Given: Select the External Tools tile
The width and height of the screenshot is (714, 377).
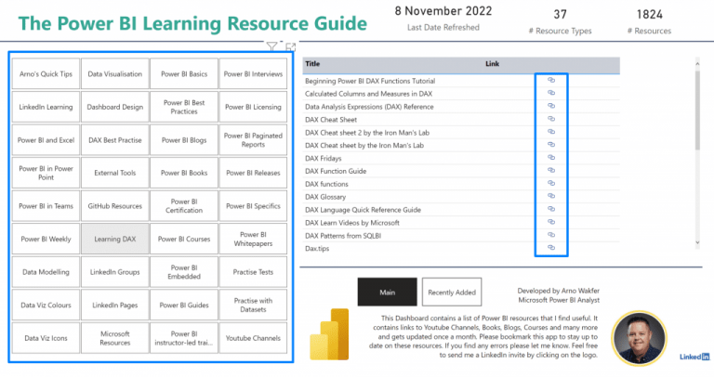Looking at the screenshot, I should coord(114,173).
